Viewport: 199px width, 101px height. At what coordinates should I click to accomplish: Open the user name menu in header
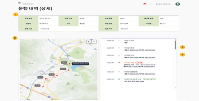pos(163,4)
